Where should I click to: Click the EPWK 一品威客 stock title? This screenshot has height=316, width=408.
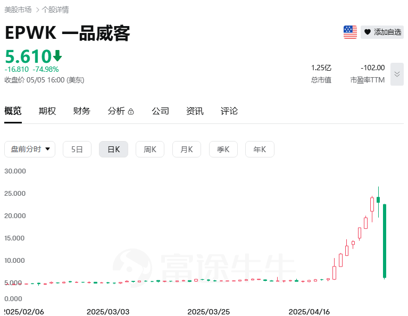click(68, 33)
